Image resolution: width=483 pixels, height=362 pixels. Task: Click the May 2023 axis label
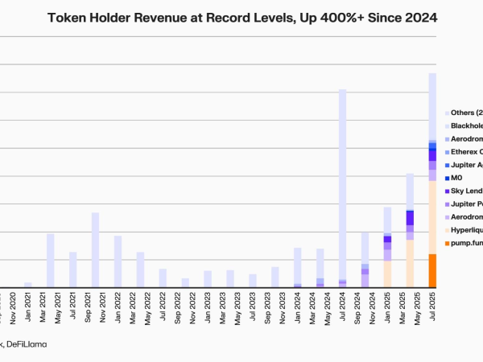(x=237, y=308)
